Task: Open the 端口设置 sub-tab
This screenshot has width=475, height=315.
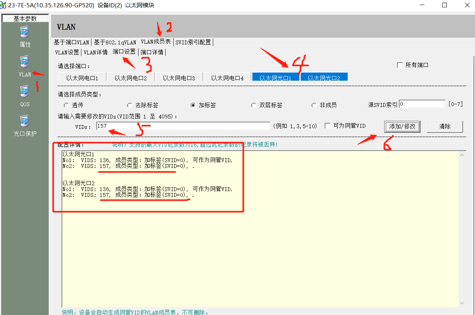Action: tap(124, 51)
